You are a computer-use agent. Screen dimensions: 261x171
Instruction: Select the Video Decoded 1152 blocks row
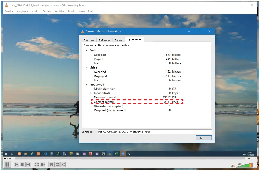click(x=146, y=72)
